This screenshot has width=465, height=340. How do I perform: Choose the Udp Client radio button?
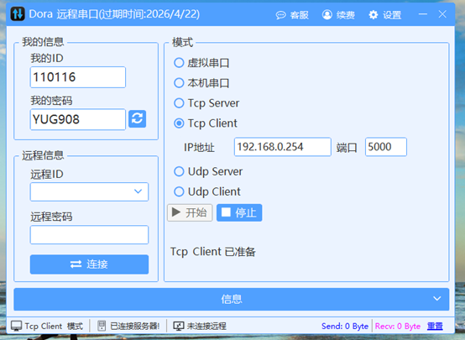[179, 191]
